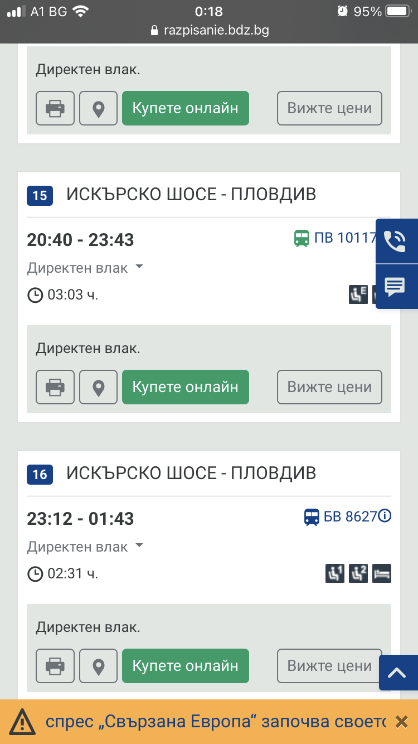Image resolution: width=418 pixels, height=744 pixels.
Task: Click 'Вижте цени' for train 16
Action: (x=329, y=665)
